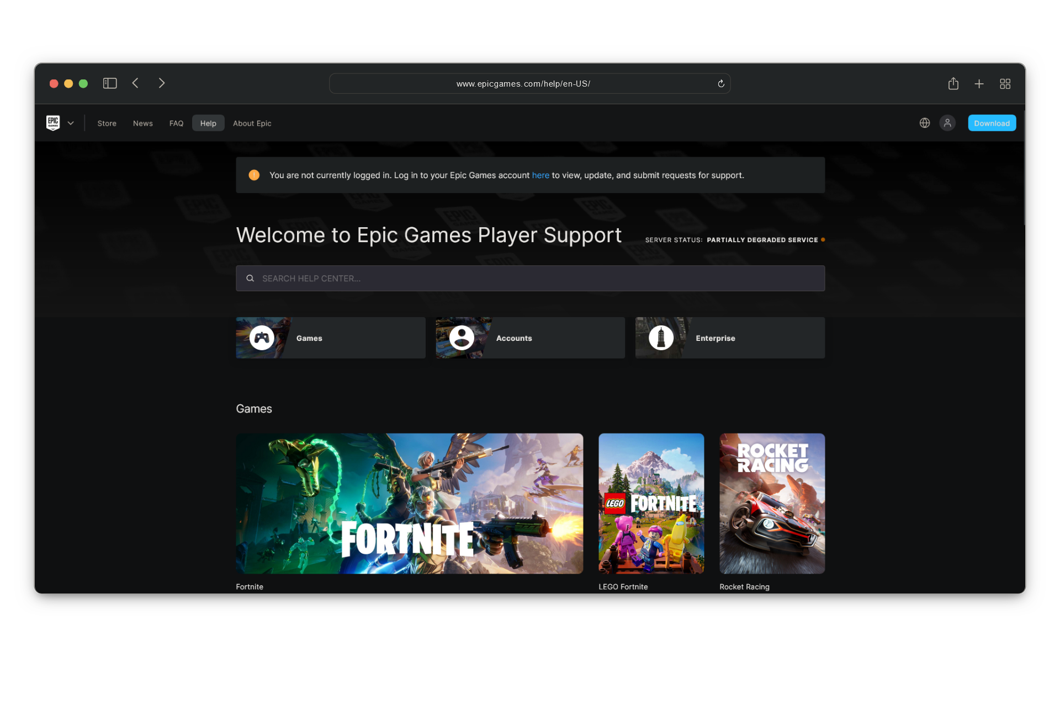1060x706 pixels.
Task: Open the browser share icon
Action: [x=953, y=84]
